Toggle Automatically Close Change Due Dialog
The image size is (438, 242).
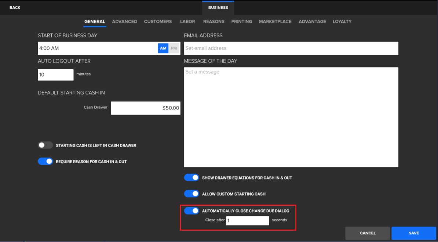click(191, 211)
